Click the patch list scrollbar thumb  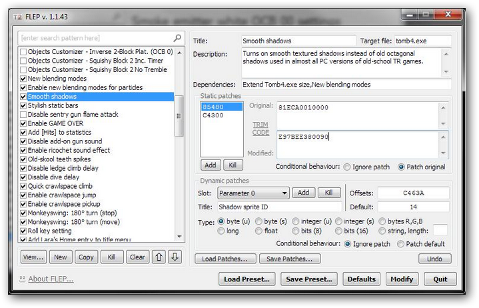point(179,116)
